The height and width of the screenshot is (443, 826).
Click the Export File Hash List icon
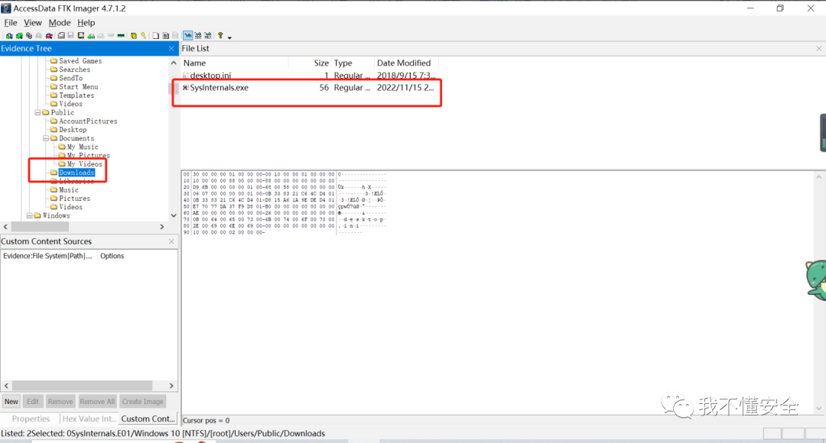point(166,36)
